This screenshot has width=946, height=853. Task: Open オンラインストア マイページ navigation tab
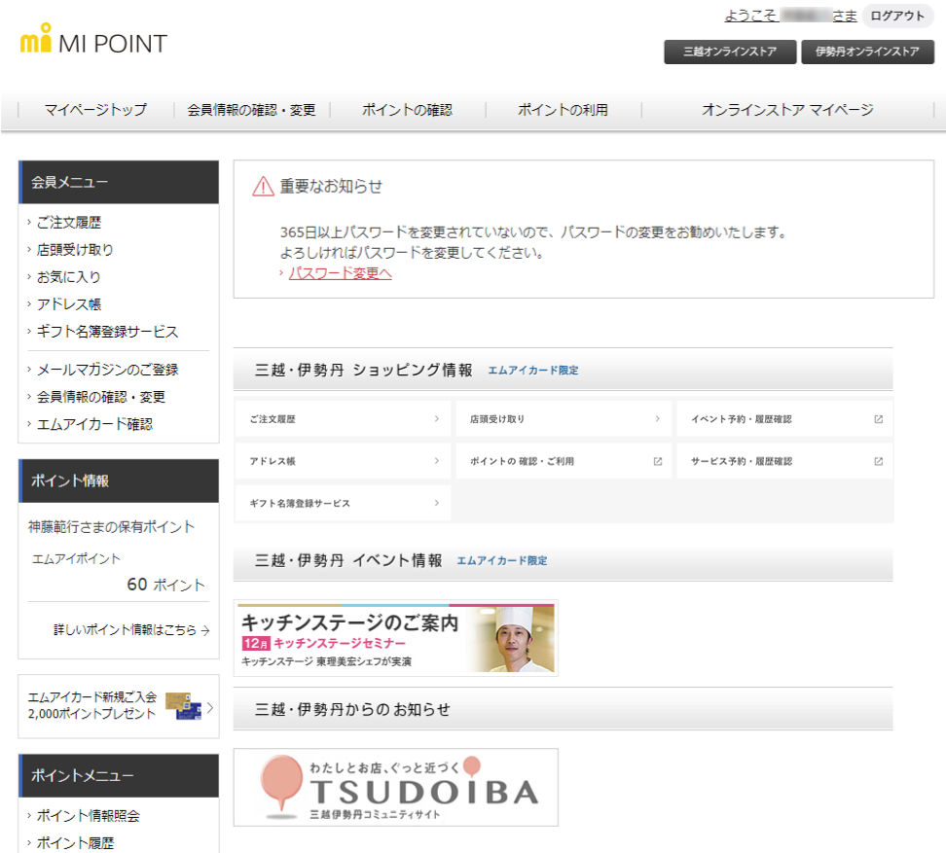787,110
